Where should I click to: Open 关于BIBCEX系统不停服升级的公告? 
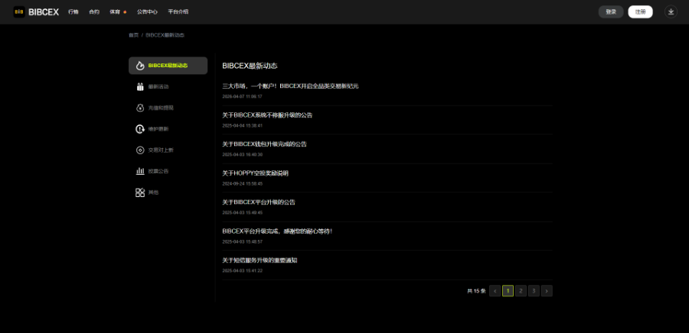[267, 115]
